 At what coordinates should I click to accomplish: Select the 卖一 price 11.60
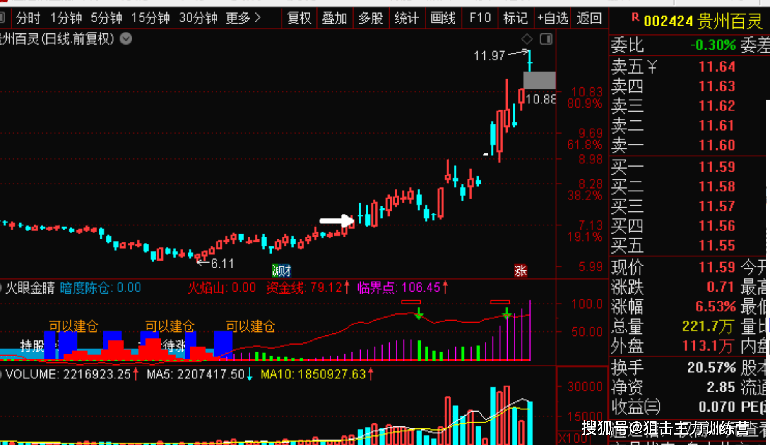717,145
